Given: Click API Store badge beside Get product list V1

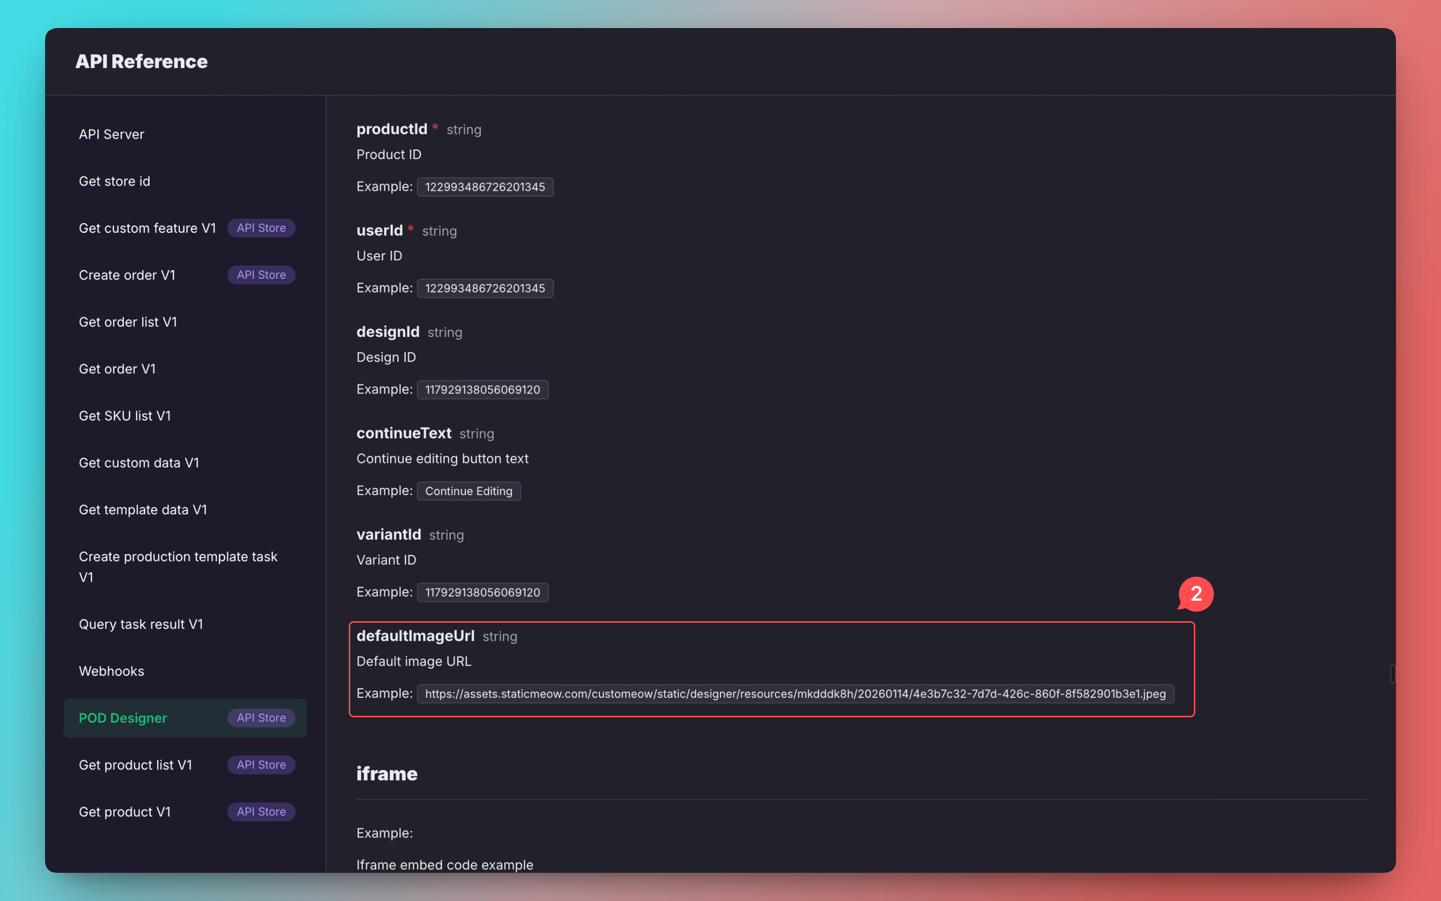Looking at the screenshot, I should [x=261, y=764].
